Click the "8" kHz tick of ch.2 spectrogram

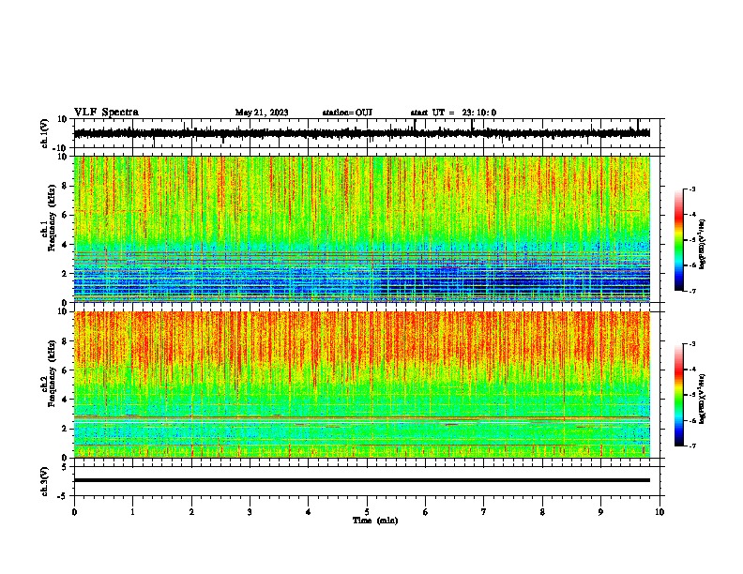pyautogui.click(x=66, y=341)
